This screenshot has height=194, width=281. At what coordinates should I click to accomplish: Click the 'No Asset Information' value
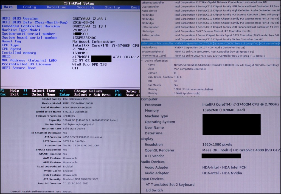pyautogui.click(x=94, y=41)
